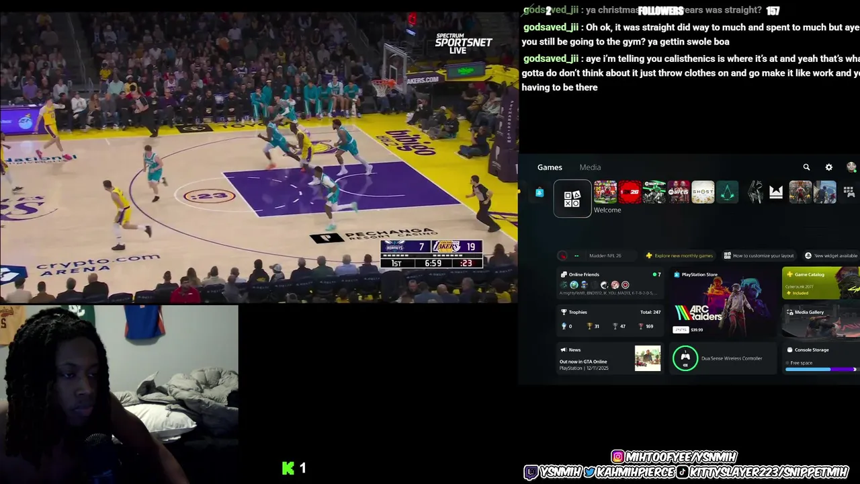Click the green K counter icon

(x=288, y=469)
